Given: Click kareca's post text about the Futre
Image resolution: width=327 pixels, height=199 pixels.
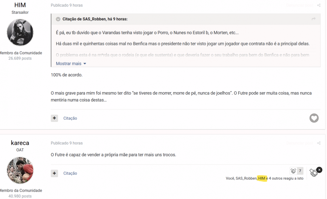Looking at the screenshot, I should tap(113, 155).
